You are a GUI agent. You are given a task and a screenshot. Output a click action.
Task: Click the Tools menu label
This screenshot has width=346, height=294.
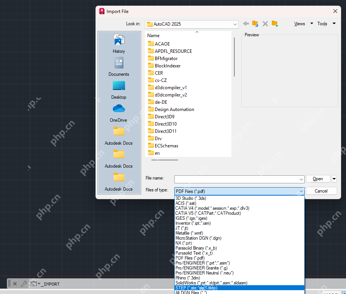click(x=322, y=24)
